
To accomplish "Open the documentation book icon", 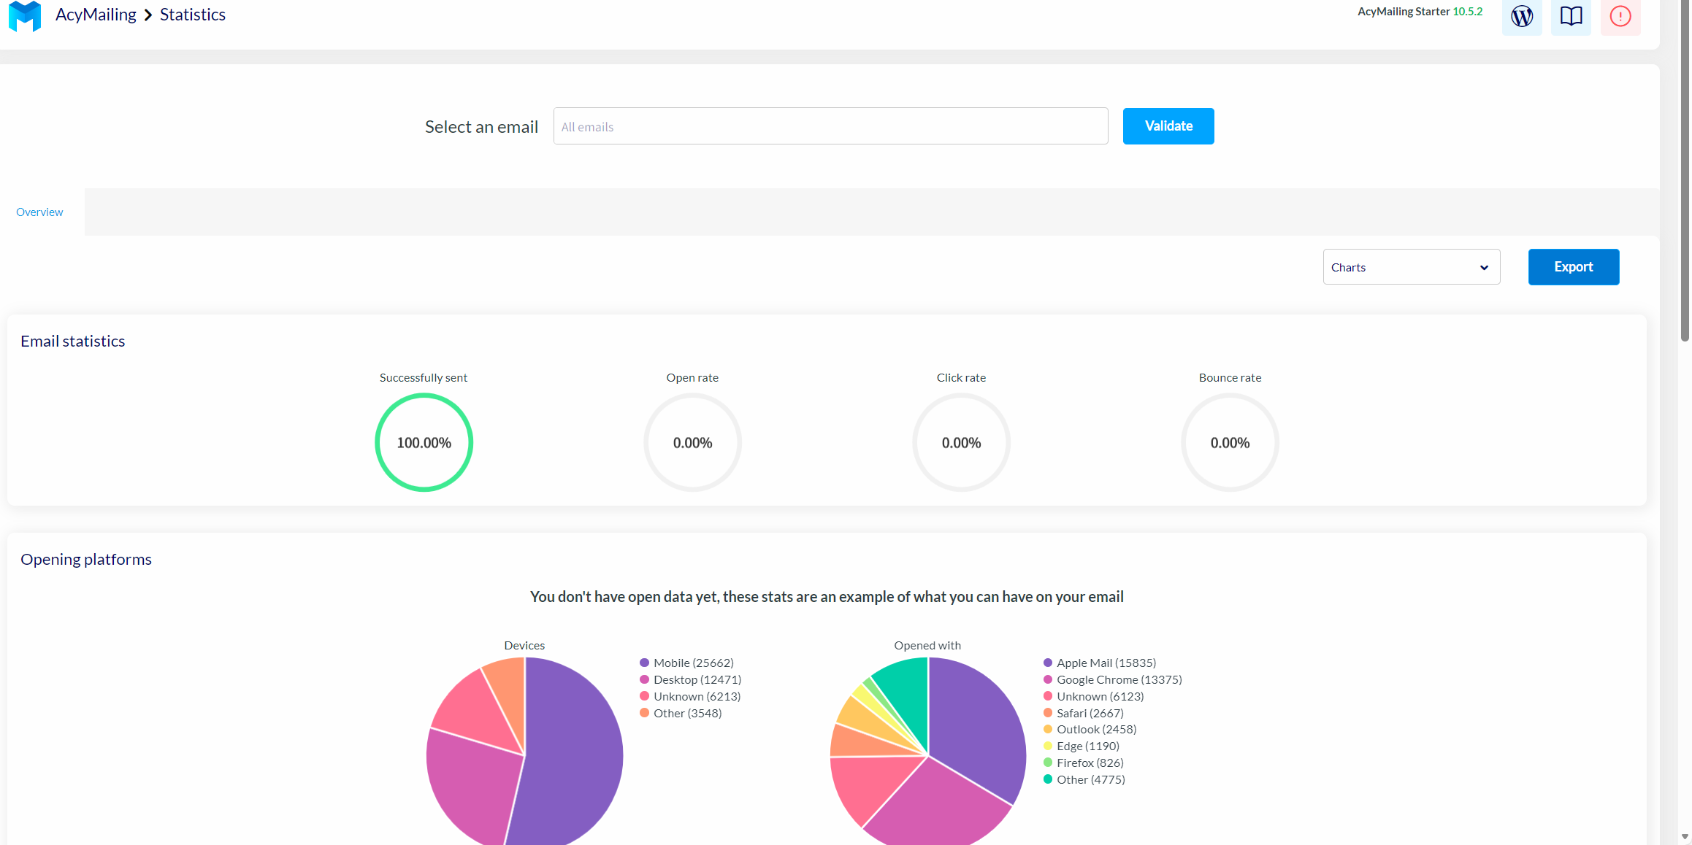I will pos(1571,16).
